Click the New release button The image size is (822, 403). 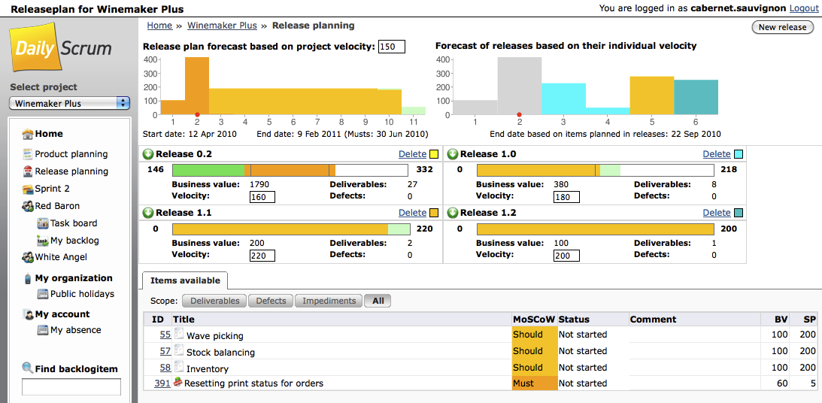coord(782,27)
